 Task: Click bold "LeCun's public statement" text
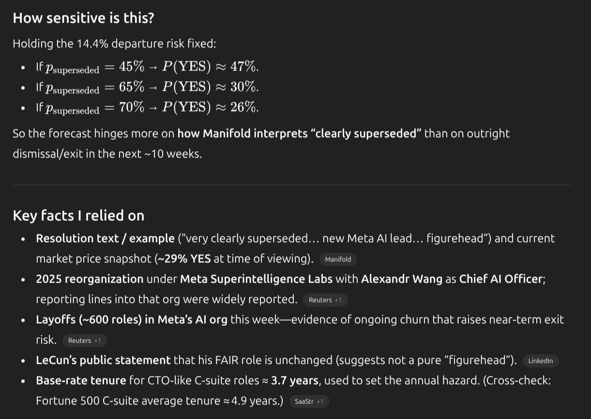[103, 360]
